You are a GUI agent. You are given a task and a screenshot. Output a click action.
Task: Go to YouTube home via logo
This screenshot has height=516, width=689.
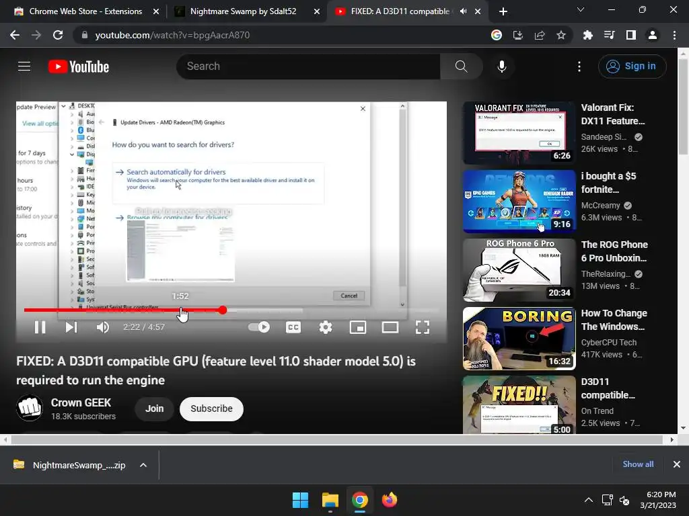79,67
